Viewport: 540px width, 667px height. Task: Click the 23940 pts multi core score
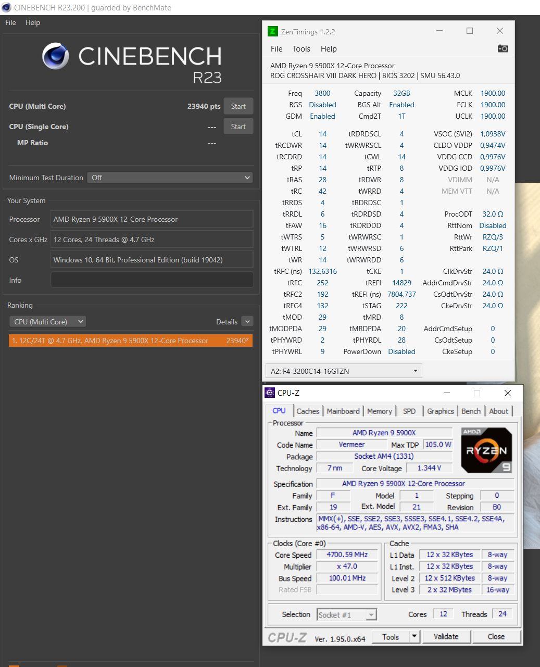click(204, 106)
